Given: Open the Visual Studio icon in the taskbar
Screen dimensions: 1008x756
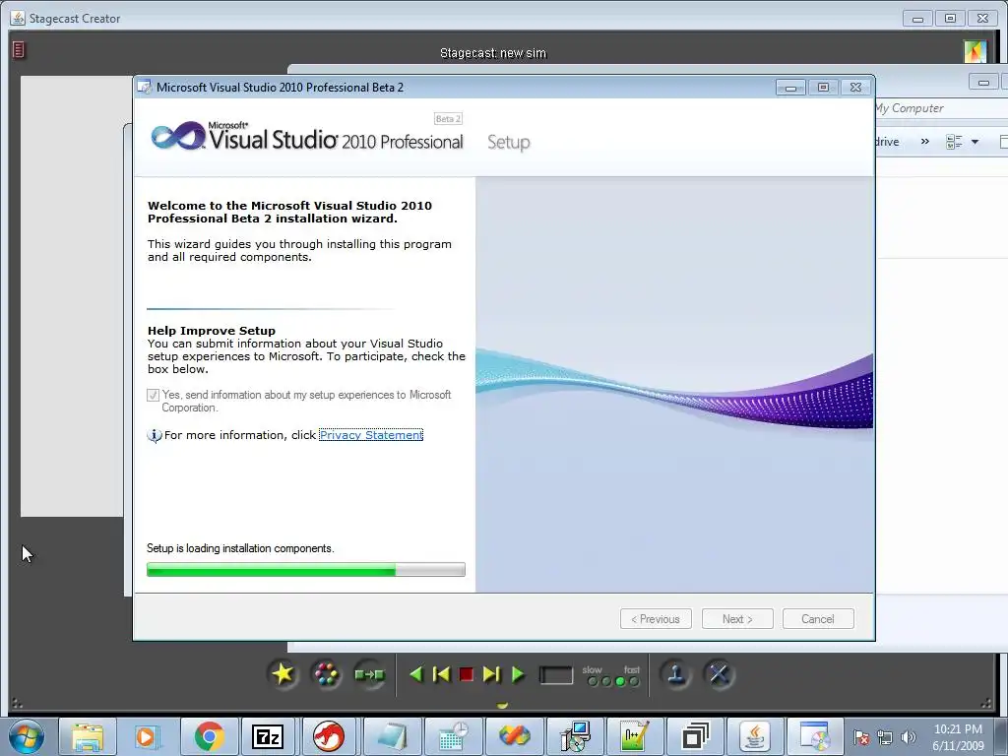Looking at the screenshot, I should (x=514, y=736).
